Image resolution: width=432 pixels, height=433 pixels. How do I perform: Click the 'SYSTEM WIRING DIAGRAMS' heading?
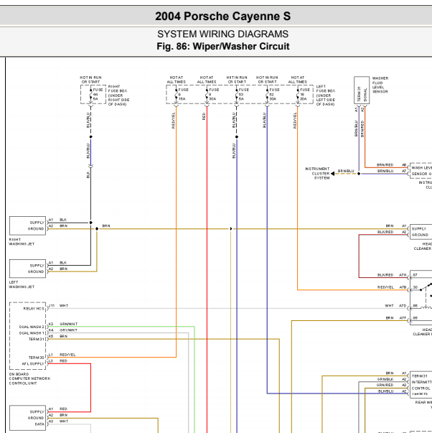point(222,34)
